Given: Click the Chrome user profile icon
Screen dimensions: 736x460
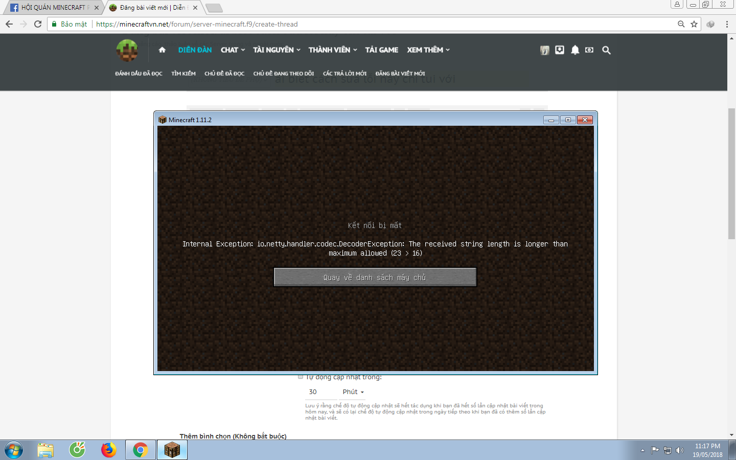Looking at the screenshot, I should pyautogui.click(x=677, y=4).
